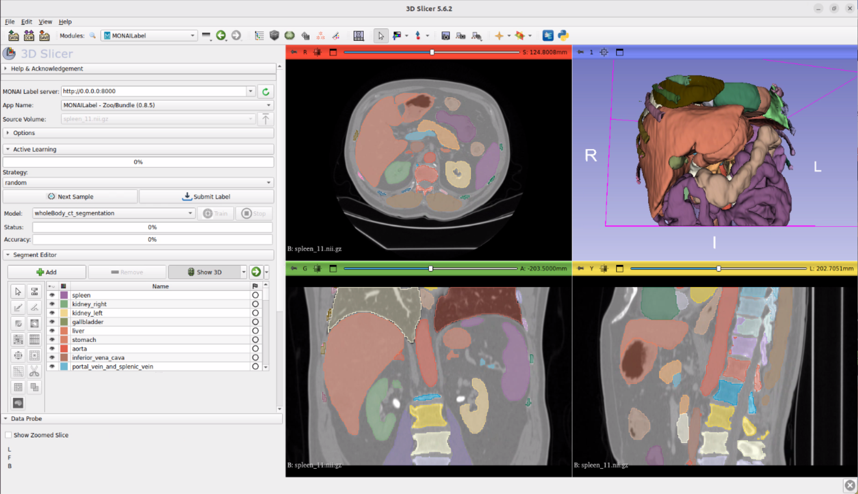Refresh the MONAI Label server connection
This screenshot has width=858, height=494.
coord(266,92)
